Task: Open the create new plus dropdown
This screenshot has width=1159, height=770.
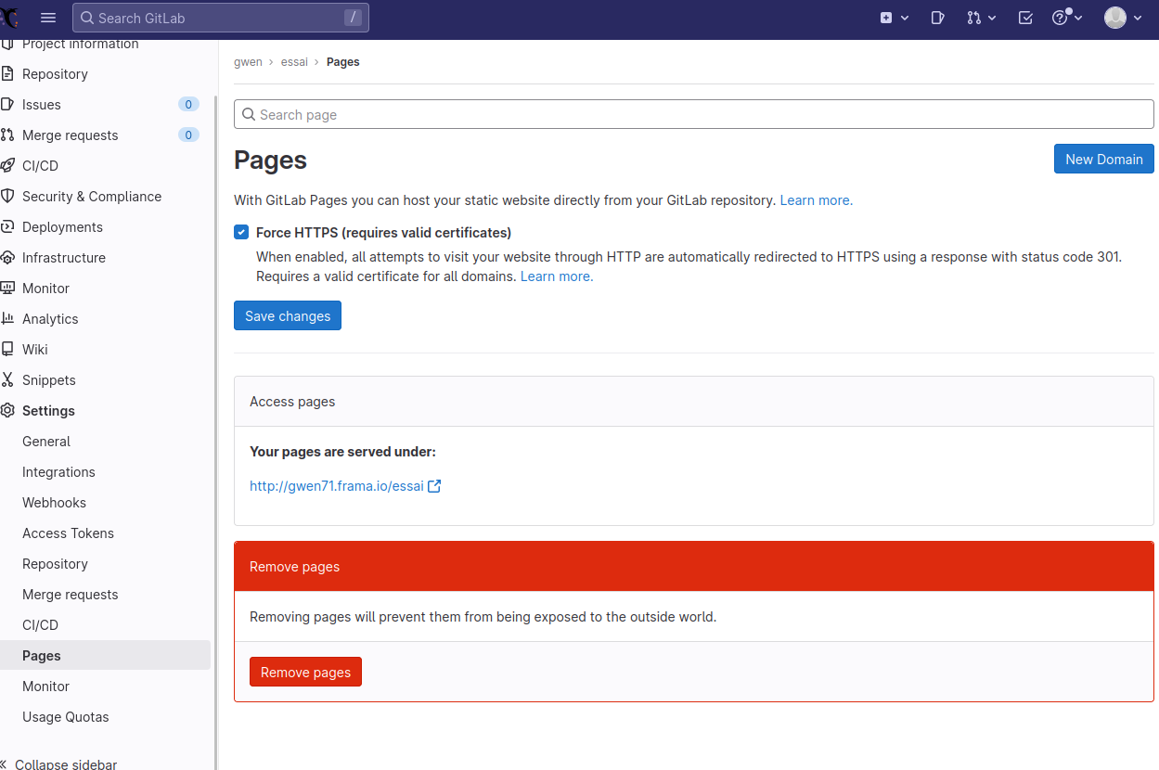Action: [x=894, y=18]
